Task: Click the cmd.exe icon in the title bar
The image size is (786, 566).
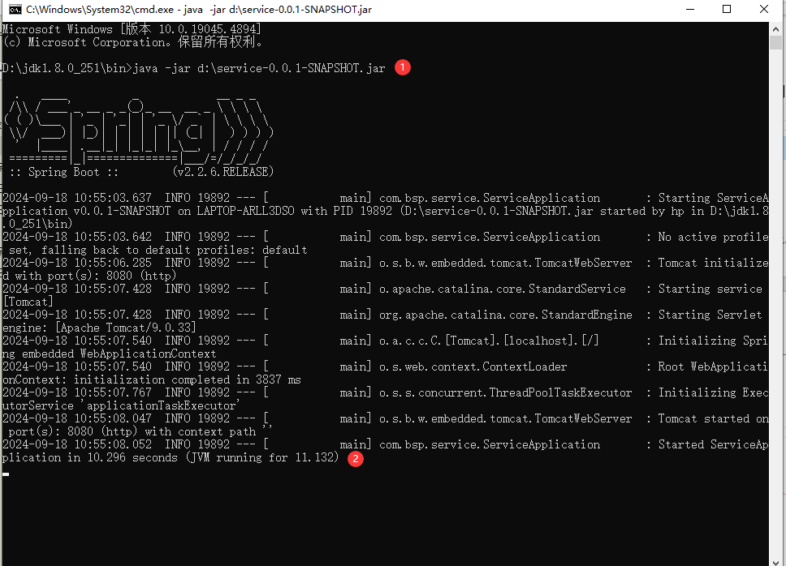Action: click(x=15, y=10)
